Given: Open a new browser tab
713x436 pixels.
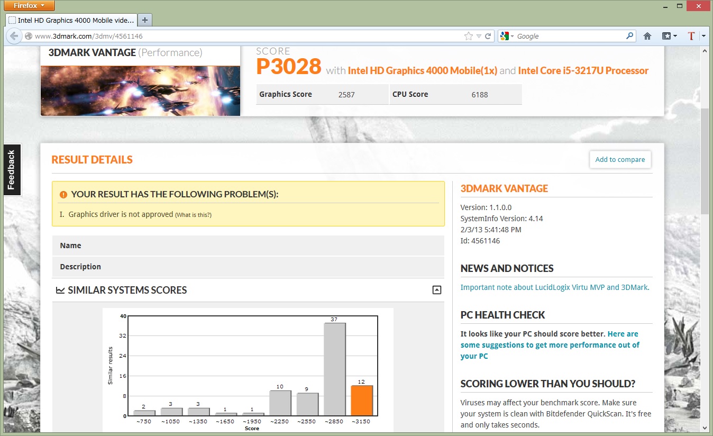Looking at the screenshot, I should pyautogui.click(x=145, y=20).
